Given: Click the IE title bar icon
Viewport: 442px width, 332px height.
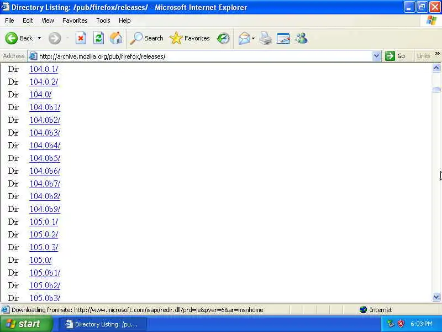Looking at the screenshot, I should click(5, 7).
